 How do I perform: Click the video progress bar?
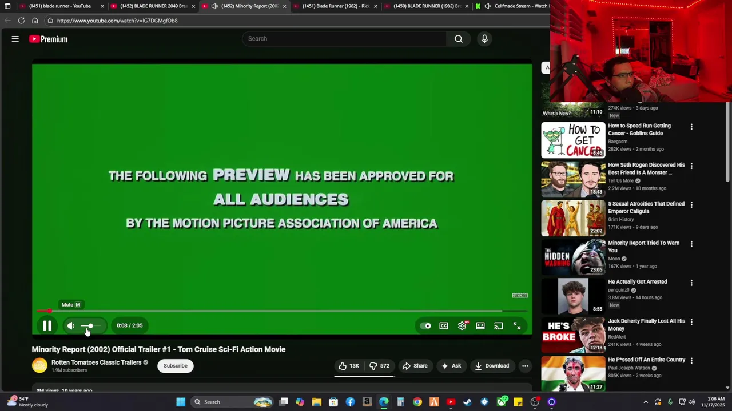pyautogui.click(x=281, y=311)
